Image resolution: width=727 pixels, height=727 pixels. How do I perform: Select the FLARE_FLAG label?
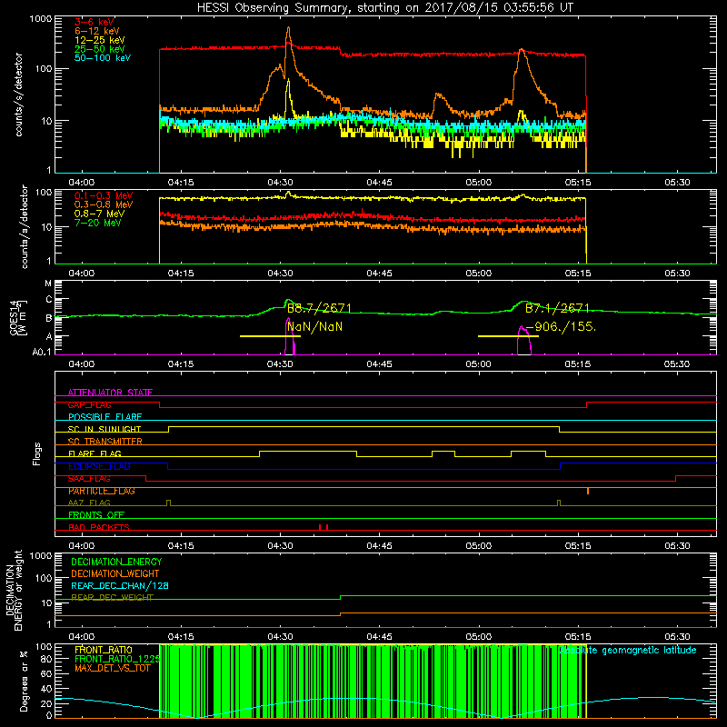(x=95, y=453)
